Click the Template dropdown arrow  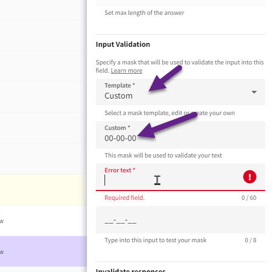coord(254,92)
